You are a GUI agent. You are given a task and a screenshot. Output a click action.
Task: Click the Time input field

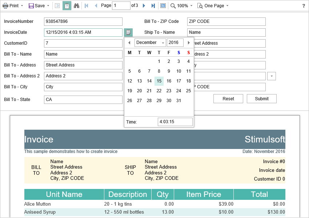pos(175,122)
